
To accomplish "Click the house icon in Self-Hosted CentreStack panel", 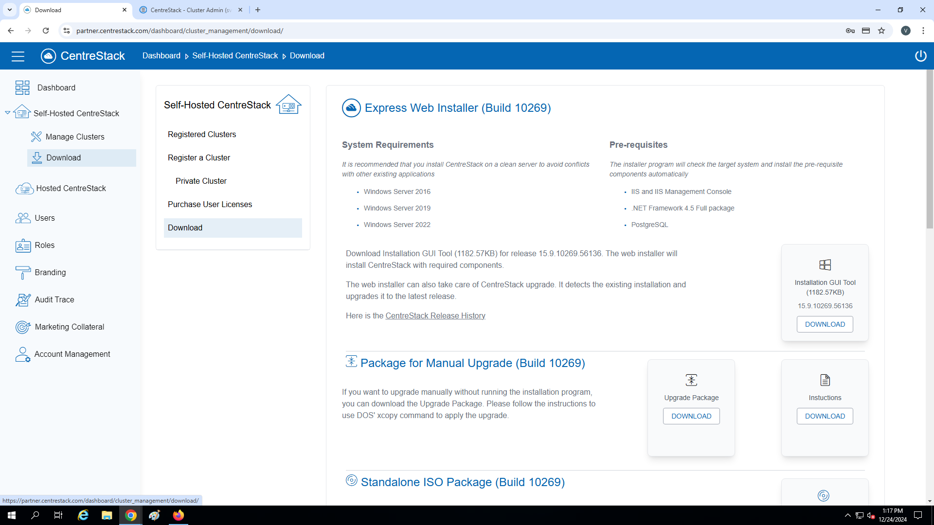I will click(288, 104).
